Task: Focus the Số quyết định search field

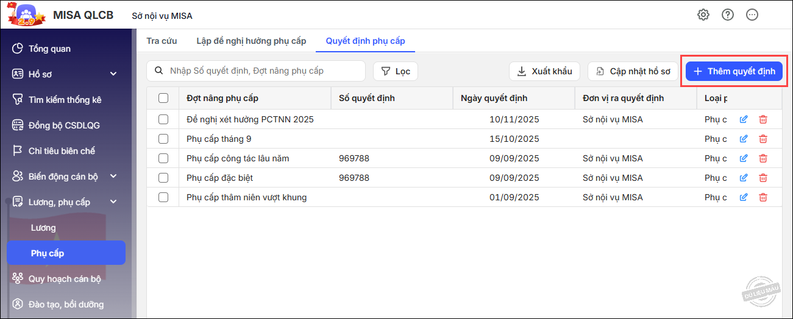Action: point(262,71)
